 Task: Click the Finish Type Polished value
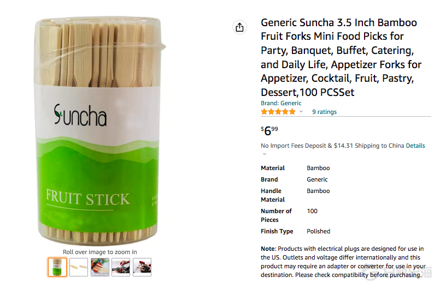point(319,231)
